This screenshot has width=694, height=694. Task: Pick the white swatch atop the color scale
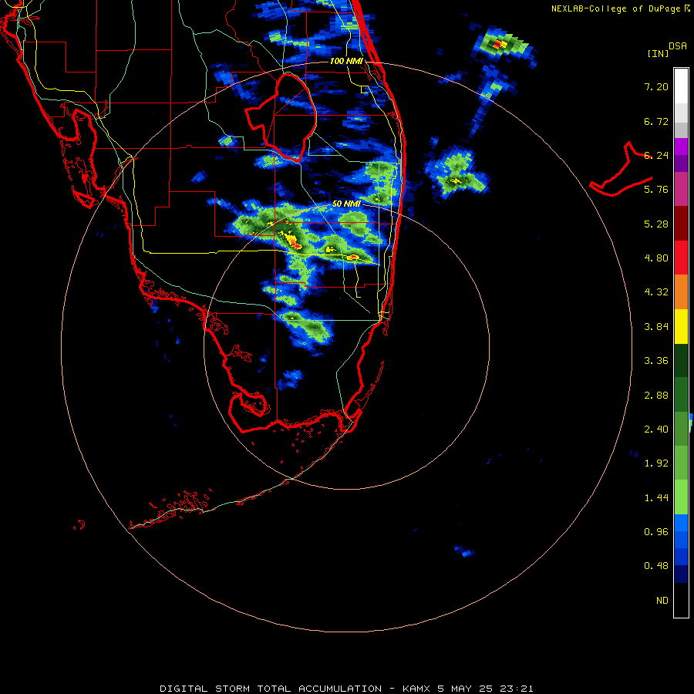click(x=681, y=86)
